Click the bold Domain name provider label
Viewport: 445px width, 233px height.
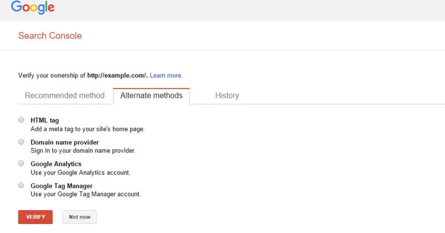(x=65, y=142)
